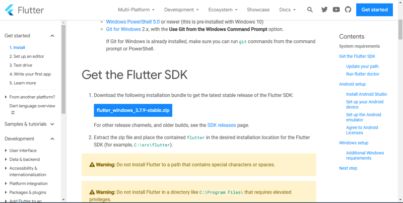Open the site search magnifier

(x=310, y=10)
